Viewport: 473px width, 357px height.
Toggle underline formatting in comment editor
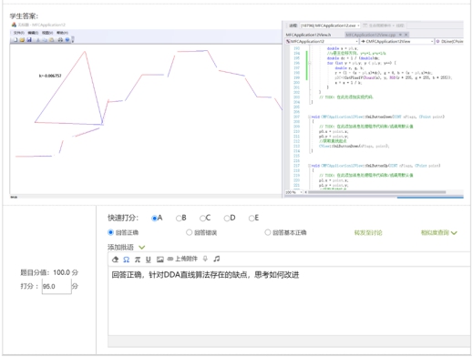click(x=149, y=260)
